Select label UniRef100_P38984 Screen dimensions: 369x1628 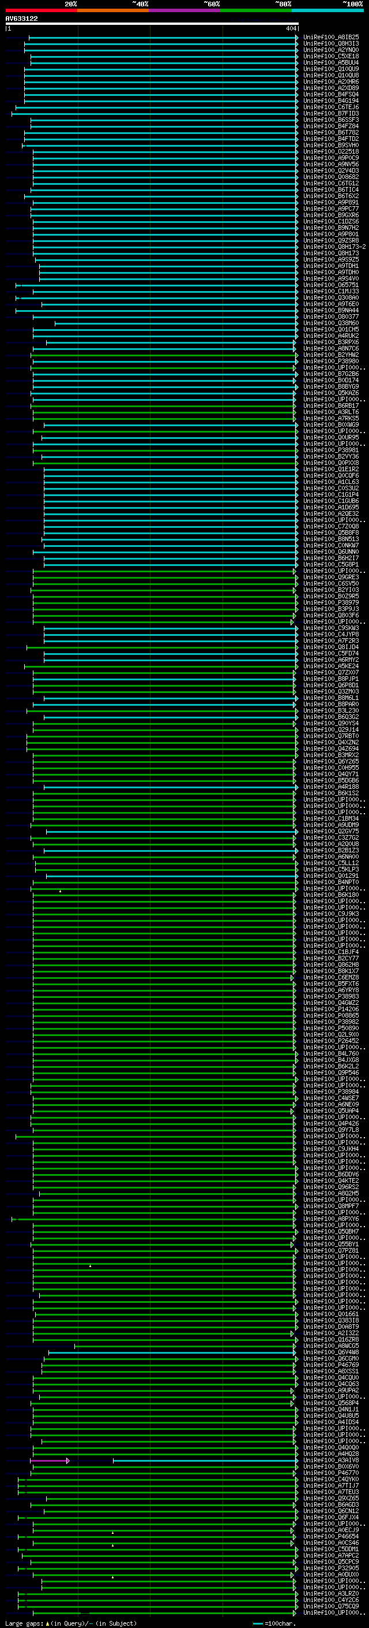coord(331,1092)
